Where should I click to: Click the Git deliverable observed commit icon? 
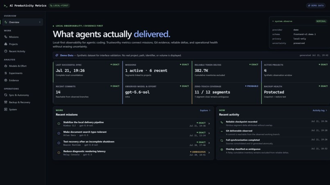[222, 131]
